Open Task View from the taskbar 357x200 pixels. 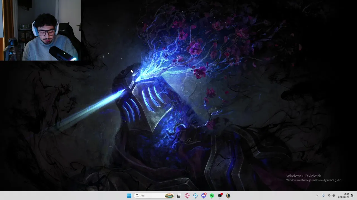tap(179, 196)
